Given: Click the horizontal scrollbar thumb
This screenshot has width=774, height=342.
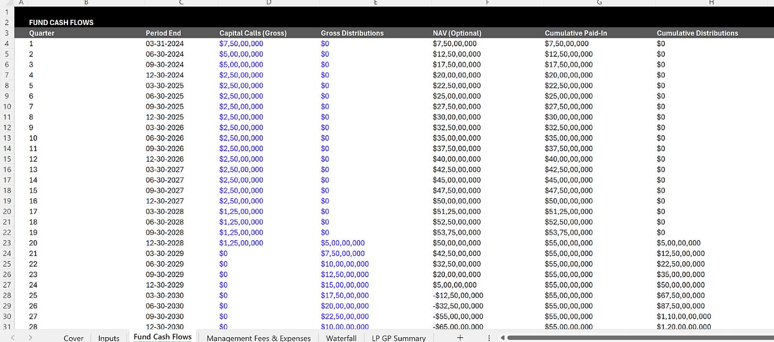Looking at the screenshot, I should 640,337.
